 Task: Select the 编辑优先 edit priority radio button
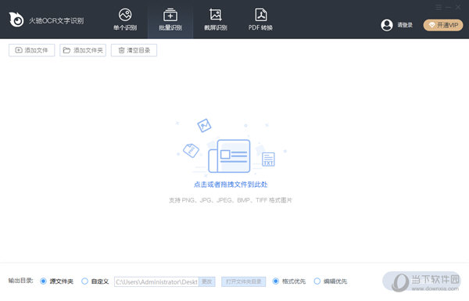[x=317, y=281]
